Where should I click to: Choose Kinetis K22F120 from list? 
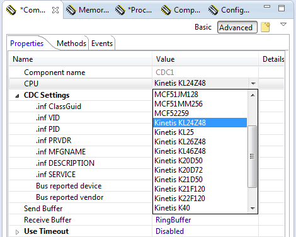tap(200, 199)
